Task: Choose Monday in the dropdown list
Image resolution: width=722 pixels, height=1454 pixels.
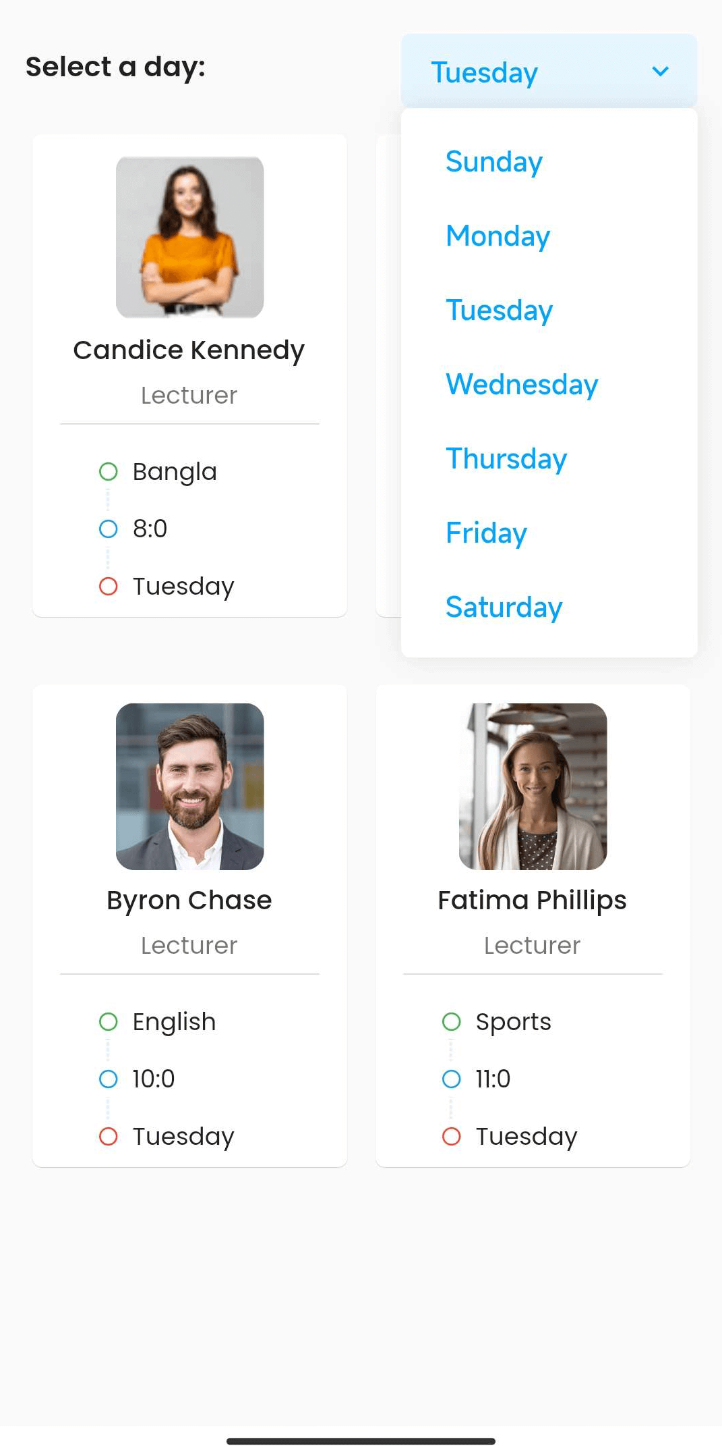Action: point(498,236)
